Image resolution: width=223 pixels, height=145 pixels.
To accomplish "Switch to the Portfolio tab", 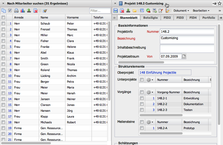I will (208, 18).
